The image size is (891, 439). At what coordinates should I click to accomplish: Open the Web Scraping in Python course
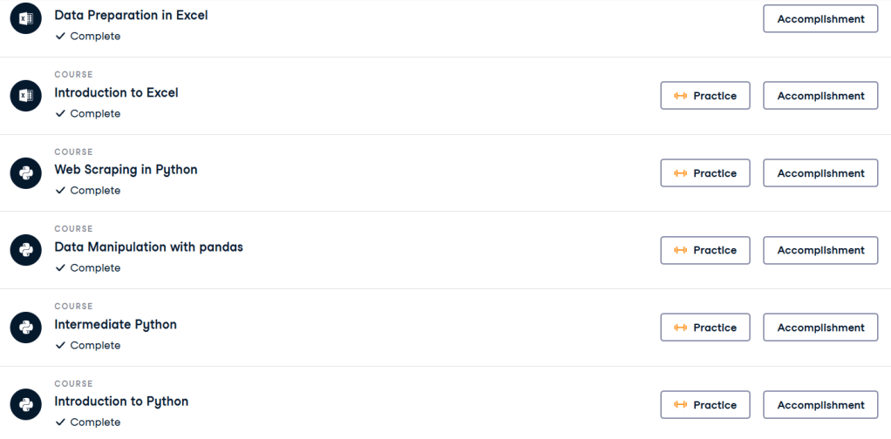click(x=126, y=170)
